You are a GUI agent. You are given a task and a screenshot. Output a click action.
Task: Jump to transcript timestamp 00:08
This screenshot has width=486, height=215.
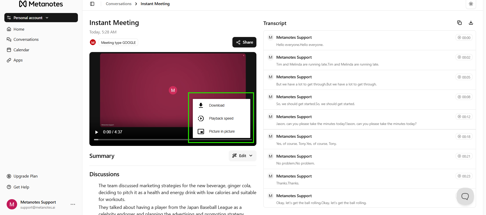tap(464, 97)
